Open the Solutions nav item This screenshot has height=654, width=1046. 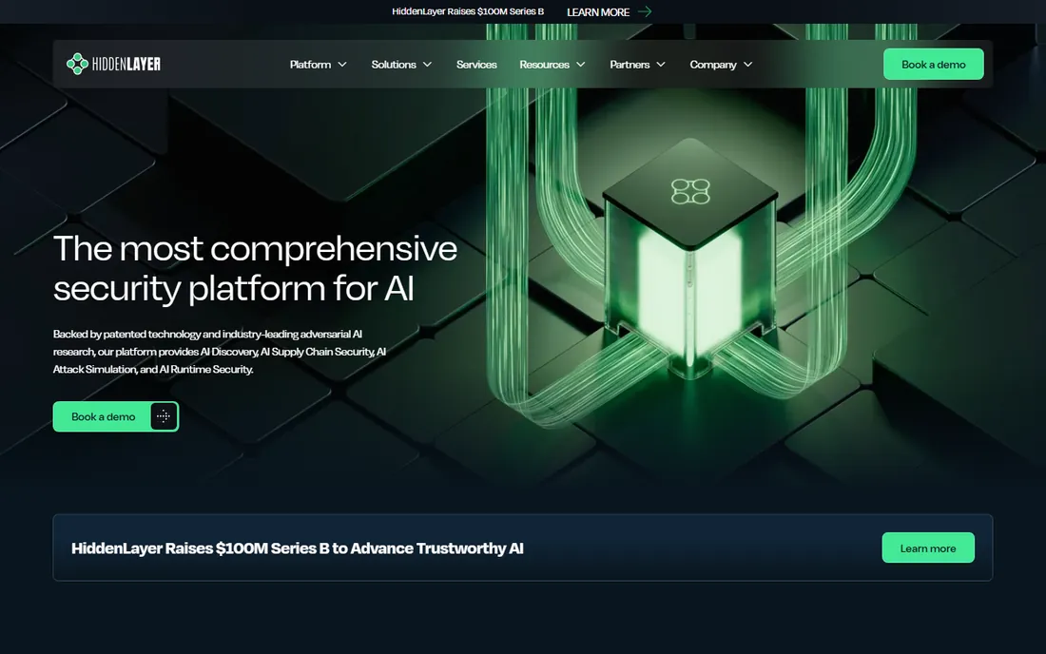394,65
